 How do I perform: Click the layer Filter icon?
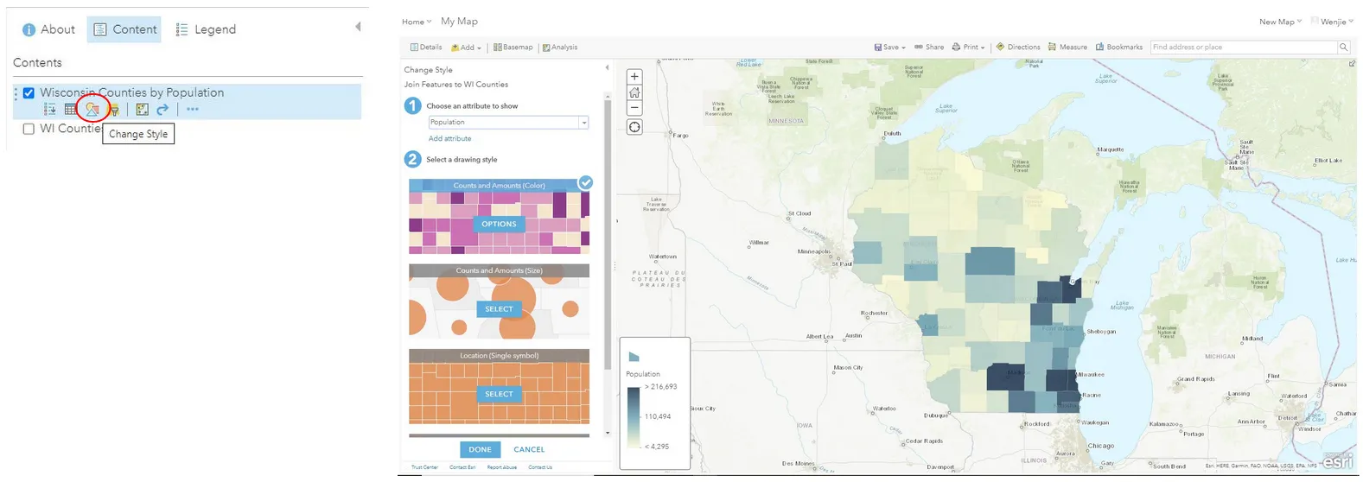pos(114,110)
